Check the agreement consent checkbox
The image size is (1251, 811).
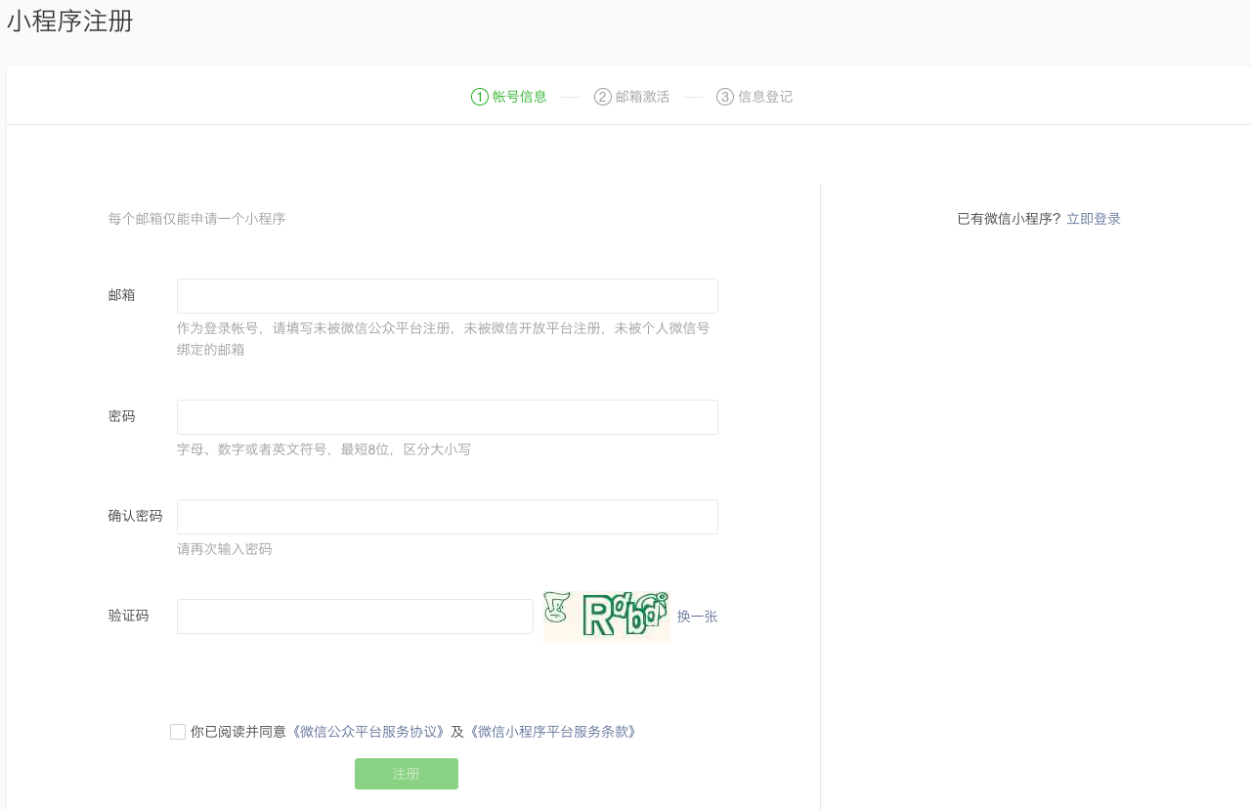point(178,732)
